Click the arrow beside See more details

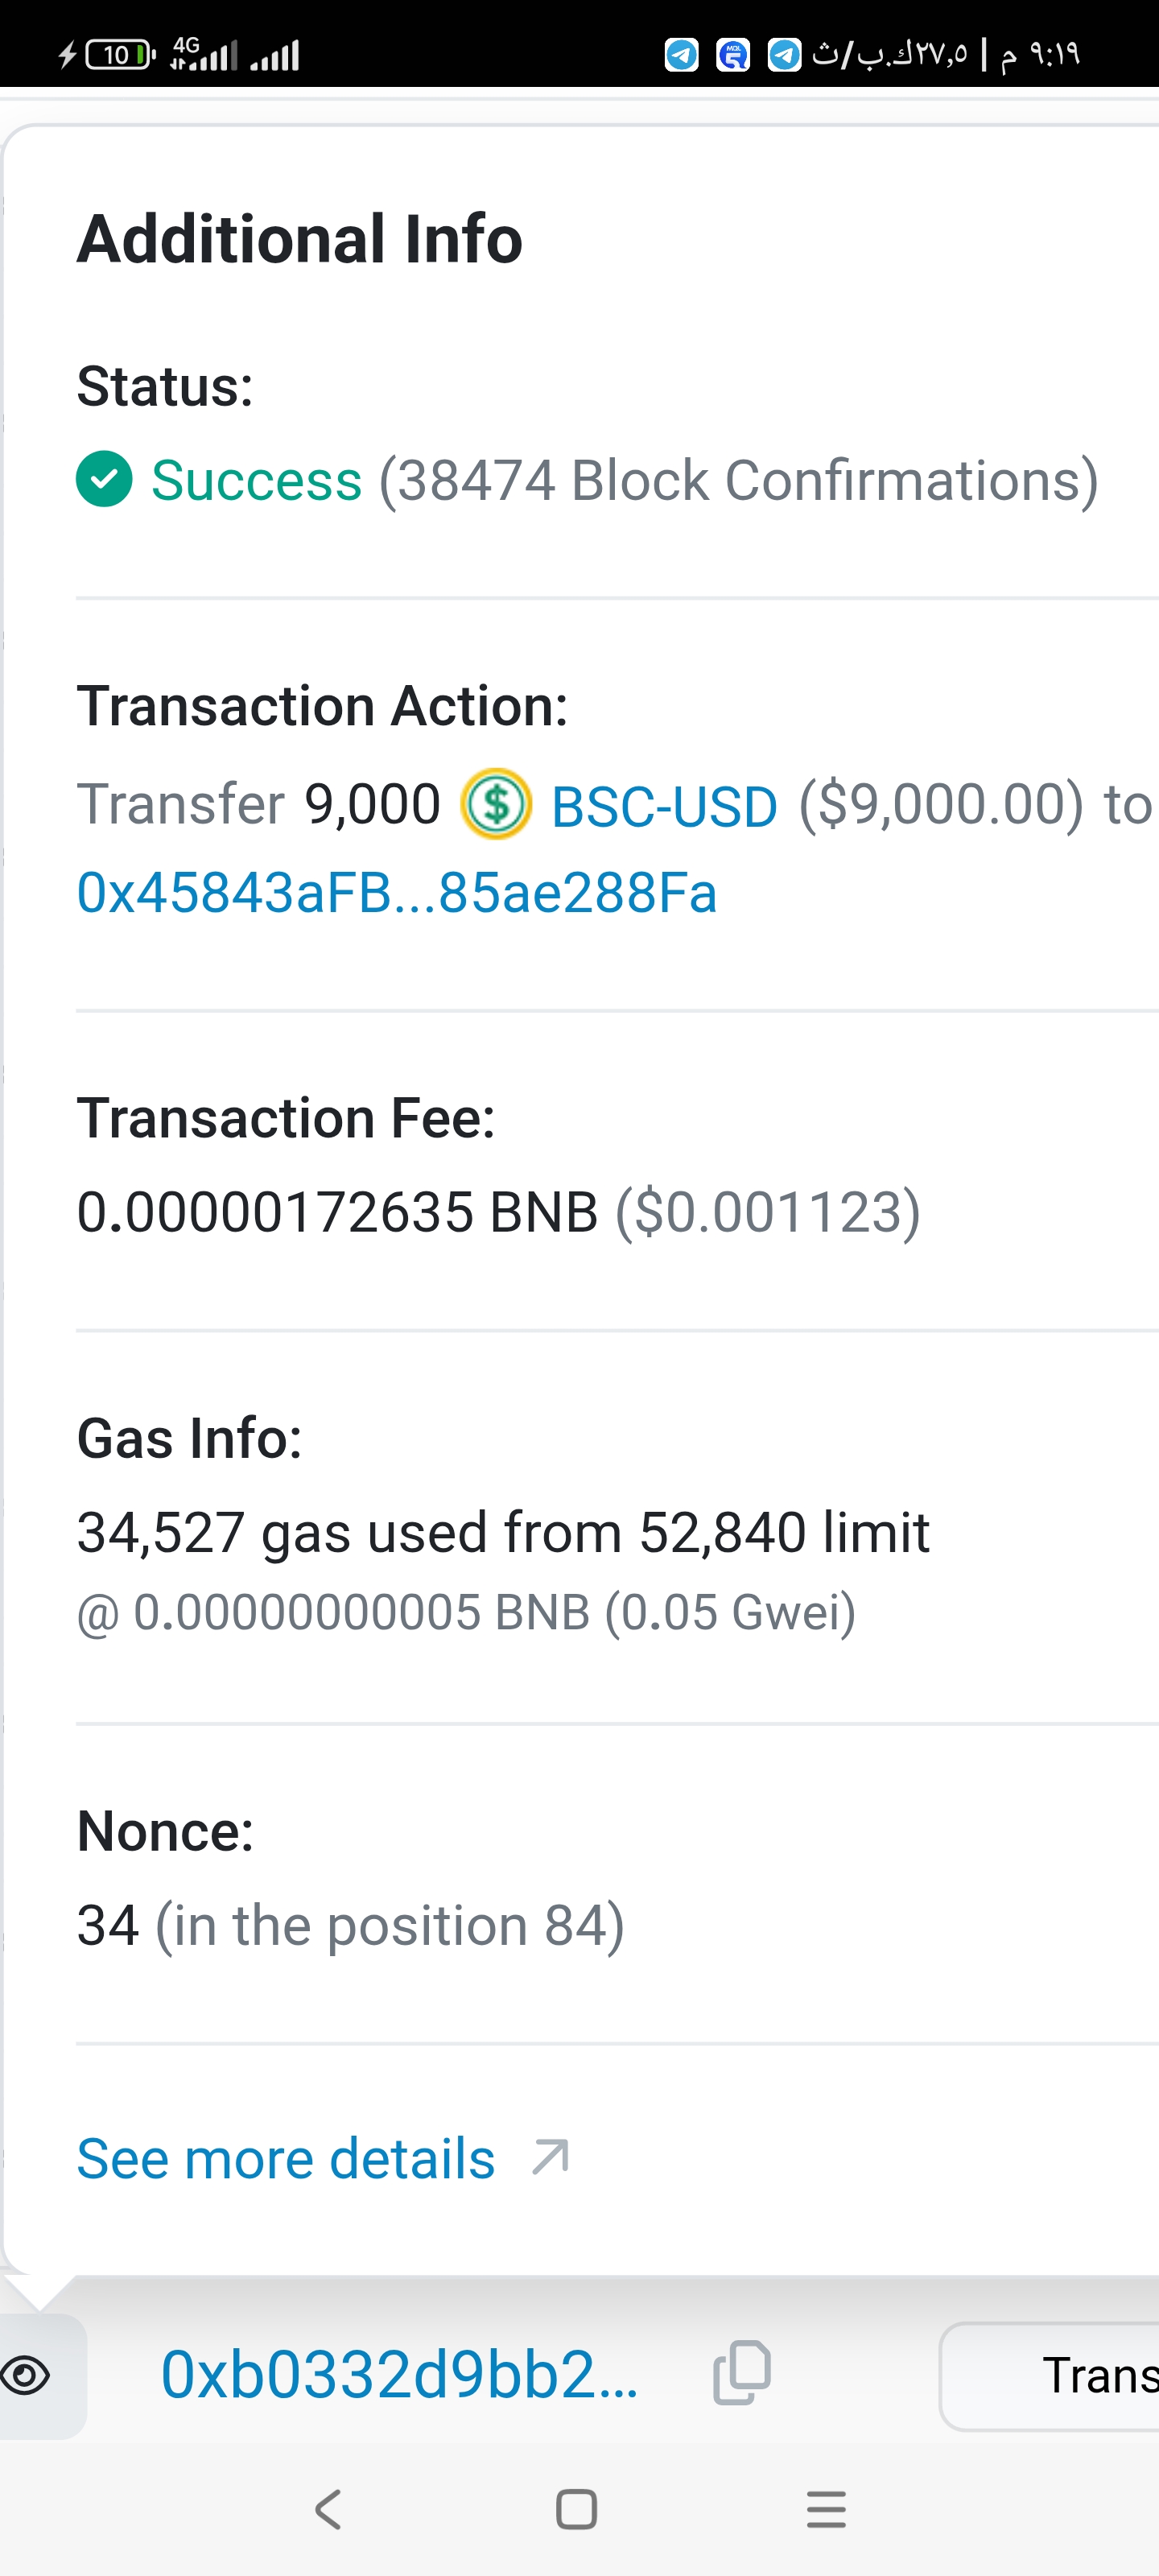tap(551, 2157)
